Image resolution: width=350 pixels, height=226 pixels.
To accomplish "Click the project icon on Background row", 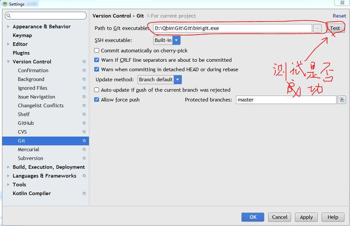I will click(x=84, y=79).
